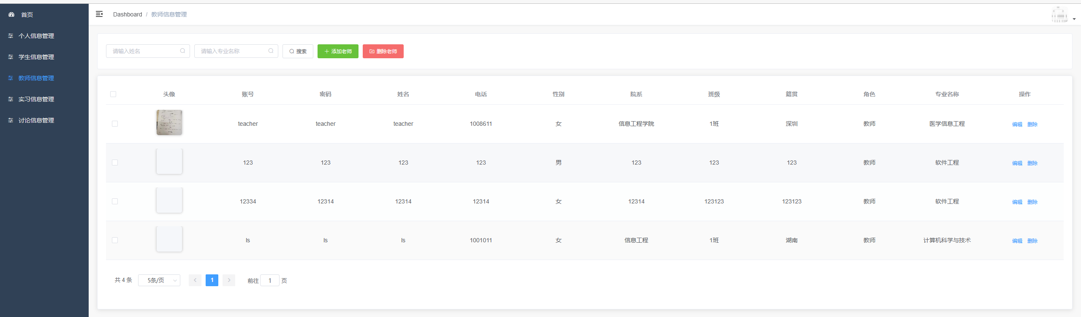Click the red 删除老师 button
Image resolution: width=1081 pixels, height=317 pixels.
point(383,51)
